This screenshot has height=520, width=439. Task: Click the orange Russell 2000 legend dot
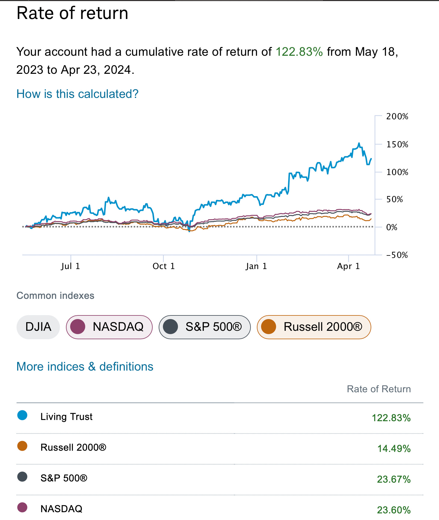(22, 446)
